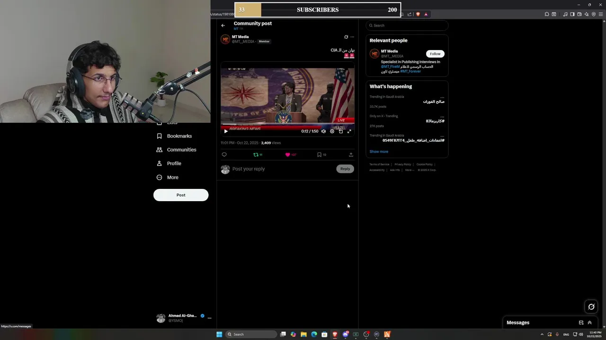Click the X search box
Viewport: 606px width, 340px height.
[x=407, y=25]
